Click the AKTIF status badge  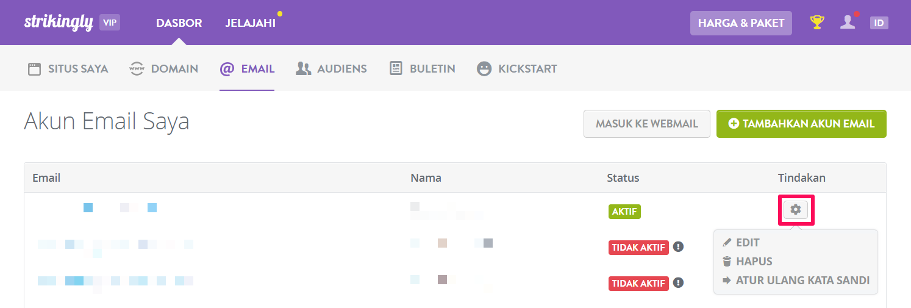[624, 211]
